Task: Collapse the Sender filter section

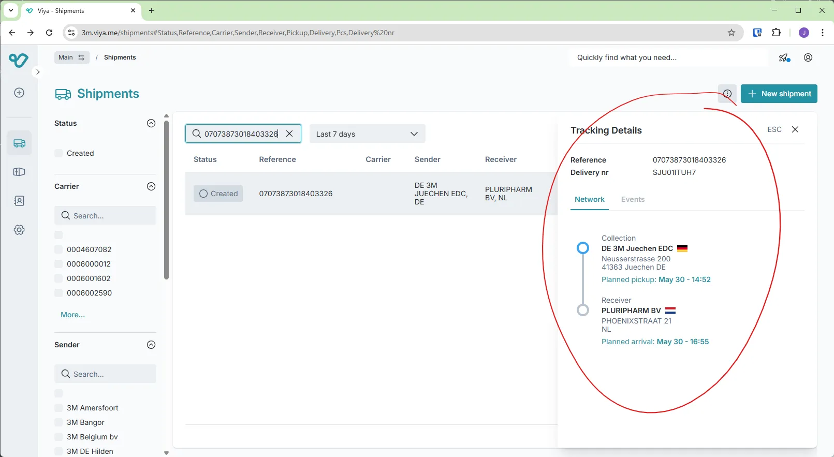Action: coord(151,345)
